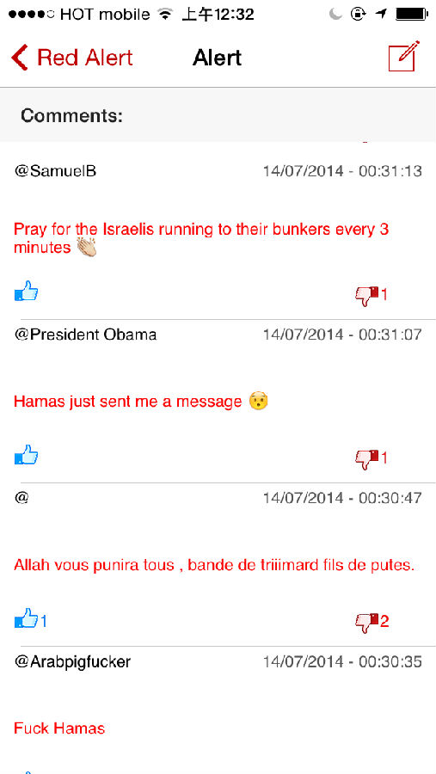Tap the Alert title in navigation bar
Image resolution: width=436 pixels, height=774 pixels.
pyautogui.click(x=217, y=58)
